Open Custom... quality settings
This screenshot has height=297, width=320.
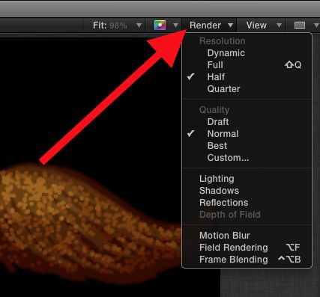tap(247, 158)
